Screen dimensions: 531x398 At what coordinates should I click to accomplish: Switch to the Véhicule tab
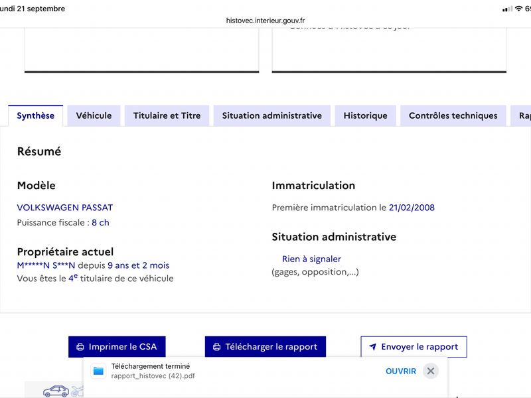click(94, 115)
